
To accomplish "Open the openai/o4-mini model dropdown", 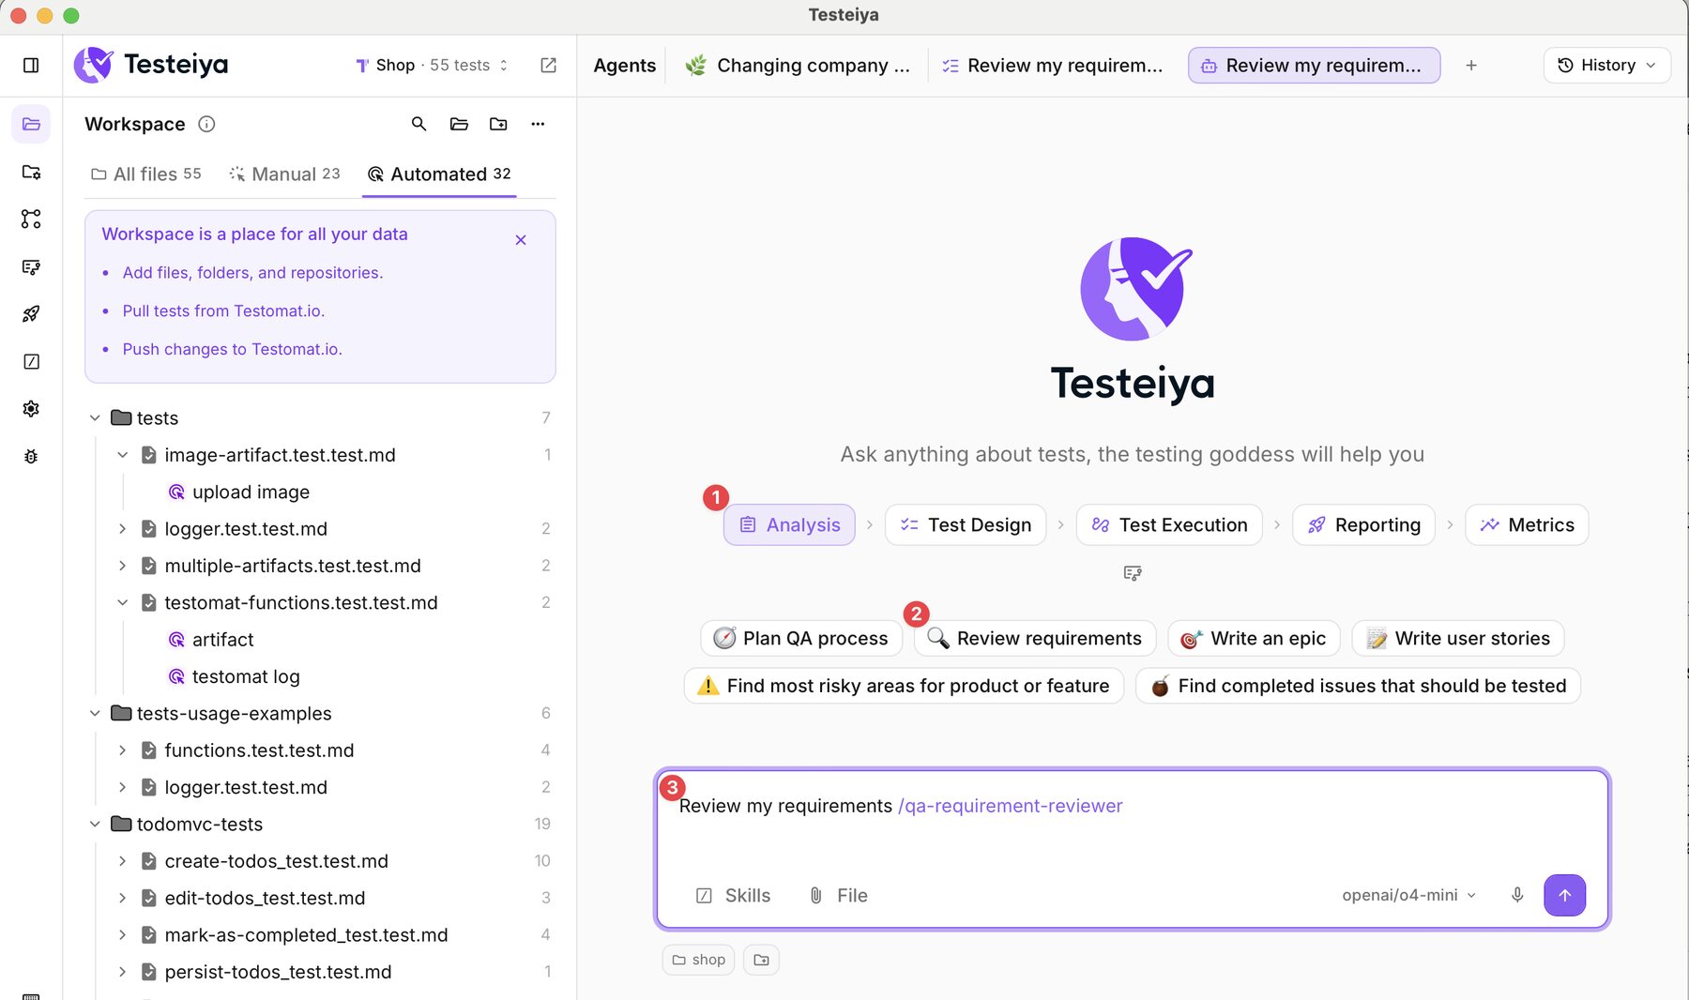I will (1408, 895).
